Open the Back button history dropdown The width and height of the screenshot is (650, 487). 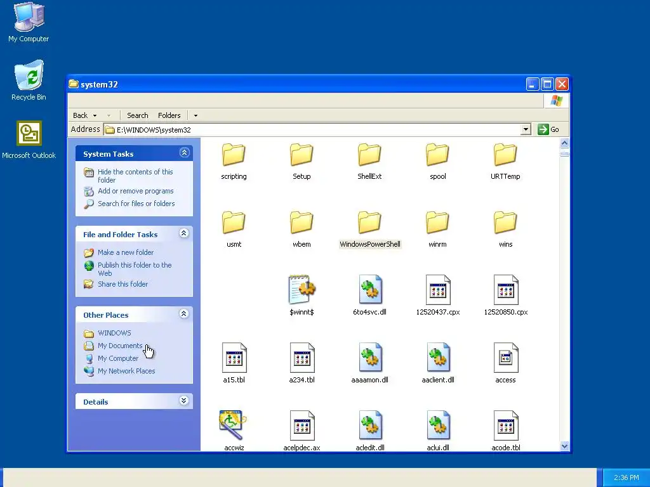click(95, 115)
